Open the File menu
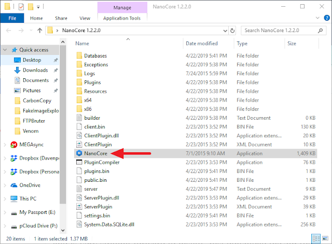 (12, 18)
